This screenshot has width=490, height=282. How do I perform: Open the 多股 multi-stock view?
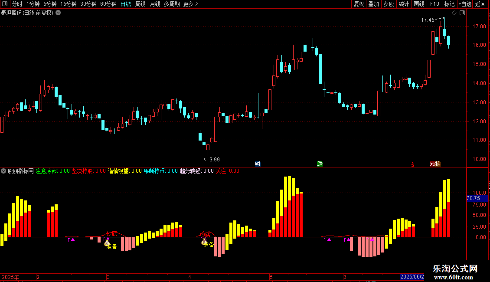(x=389, y=4)
